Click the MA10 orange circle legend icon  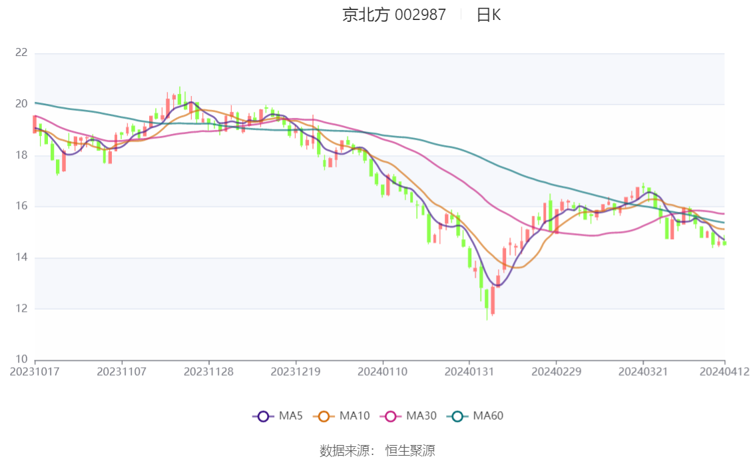click(x=324, y=416)
